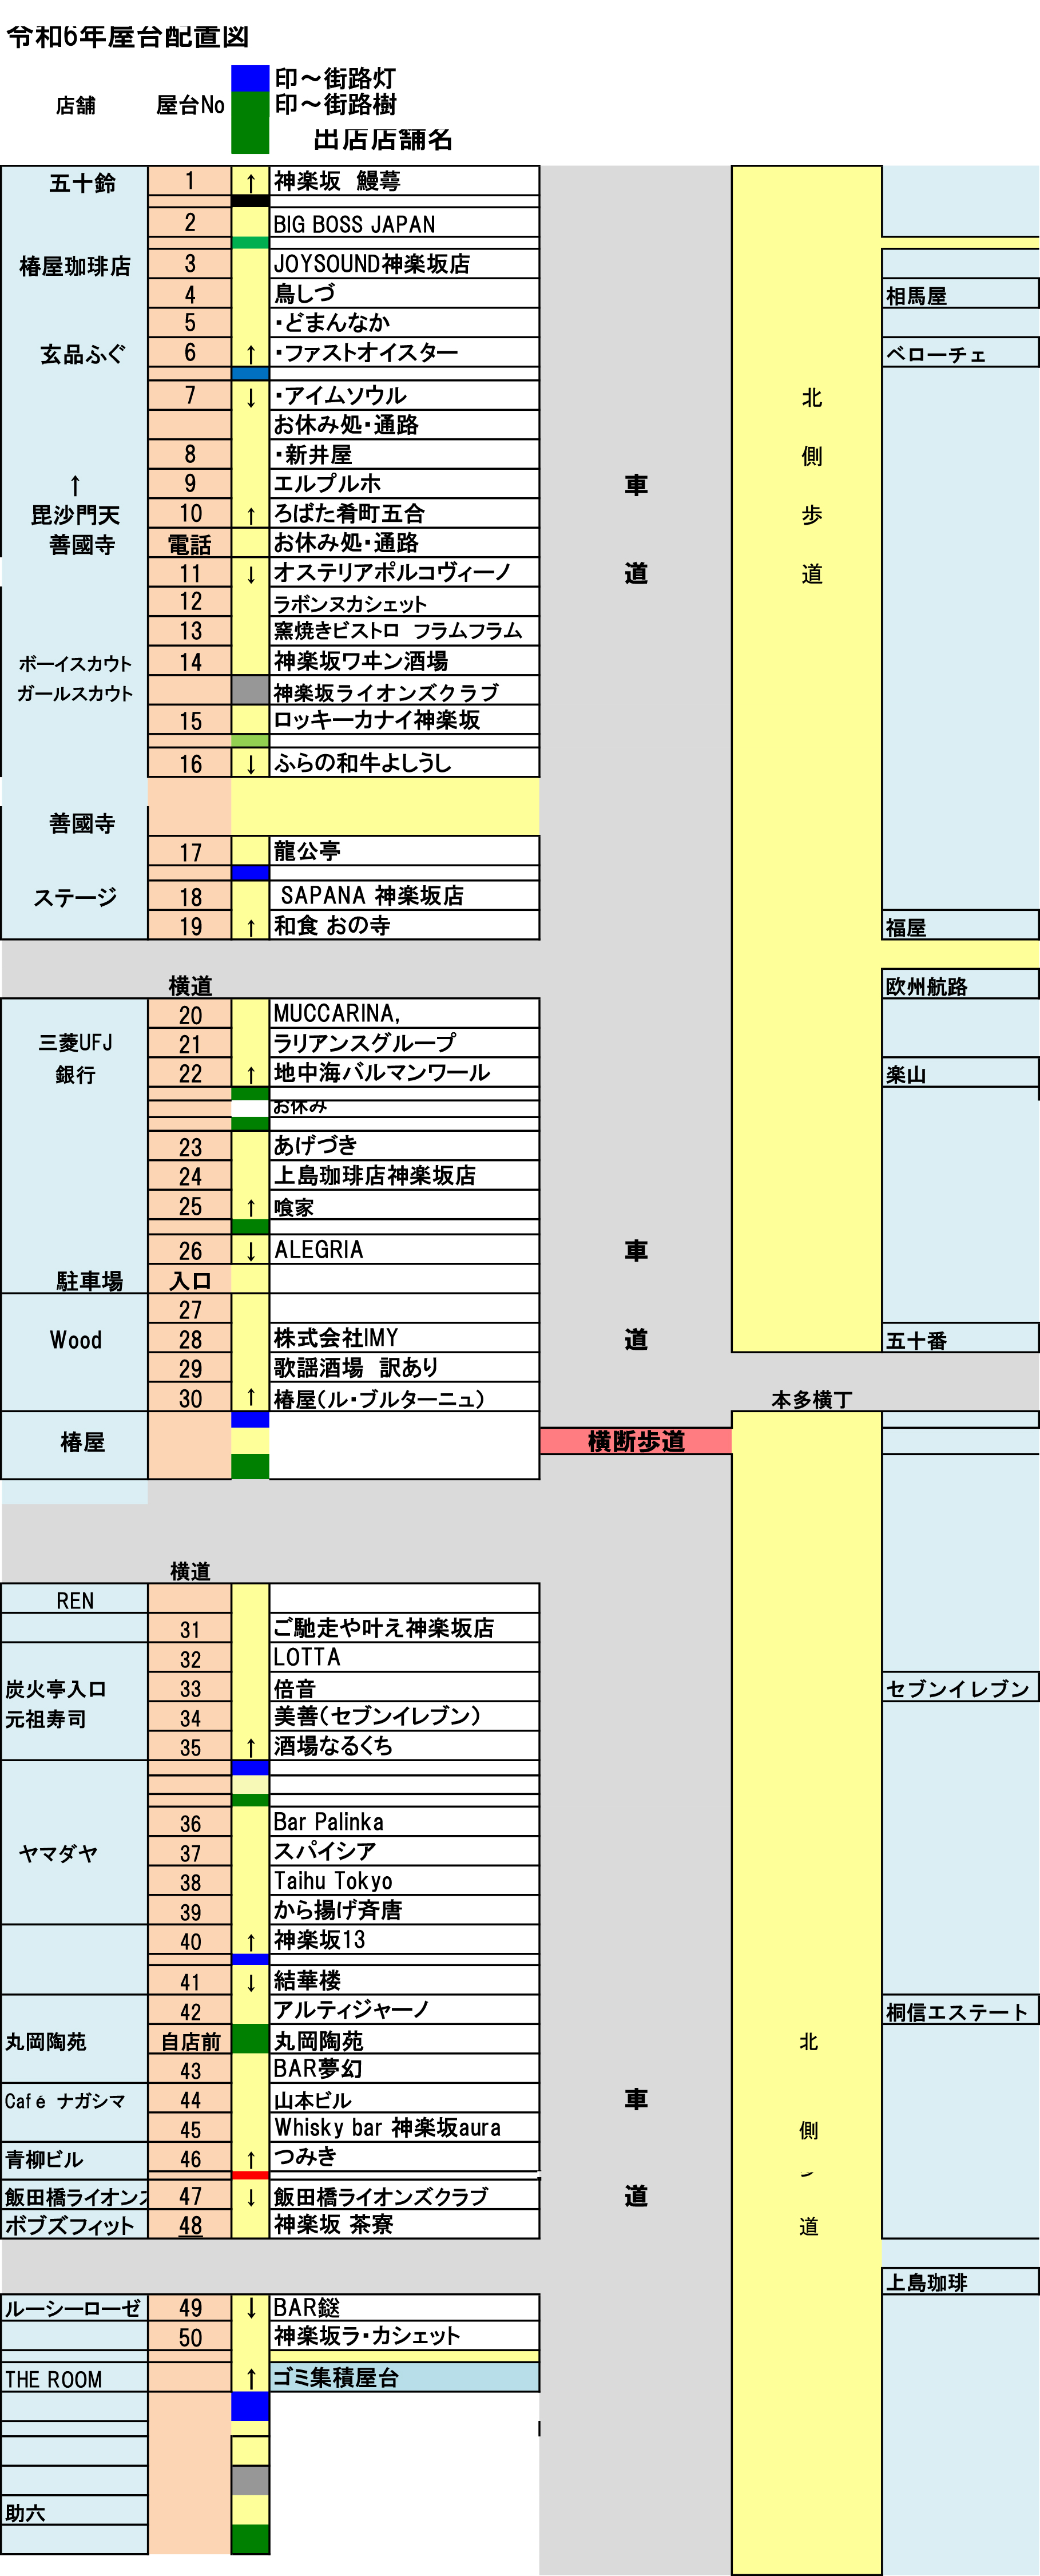This screenshot has width=1040, height=2576.
Task: Click the title 令和6年屋台配置図
Action: tap(127, 37)
